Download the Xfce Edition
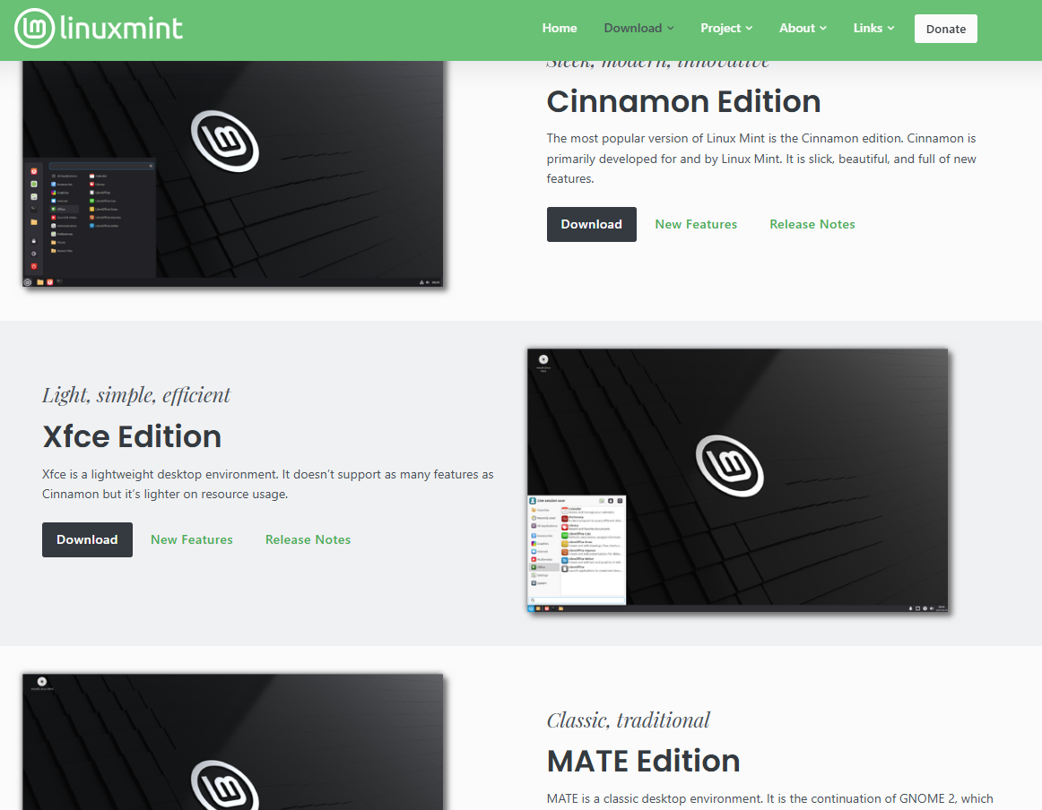 coord(87,539)
